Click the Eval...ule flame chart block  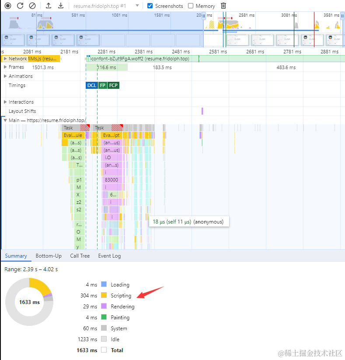click(73, 135)
